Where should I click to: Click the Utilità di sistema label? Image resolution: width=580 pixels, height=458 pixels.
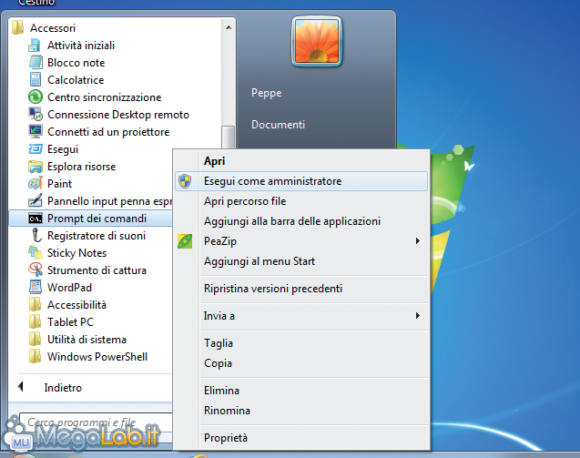pos(86,340)
